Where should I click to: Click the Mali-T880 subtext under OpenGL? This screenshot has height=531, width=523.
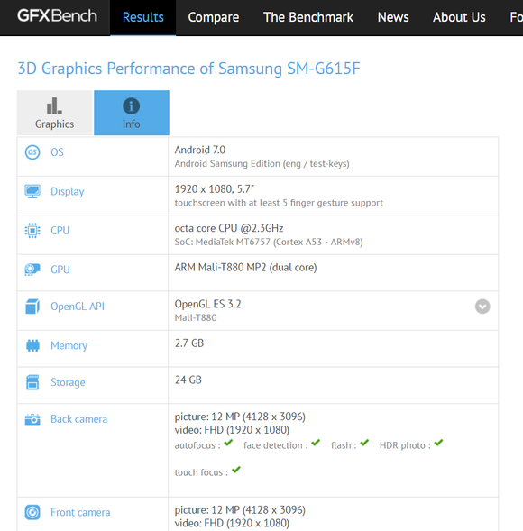pos(196,318)
